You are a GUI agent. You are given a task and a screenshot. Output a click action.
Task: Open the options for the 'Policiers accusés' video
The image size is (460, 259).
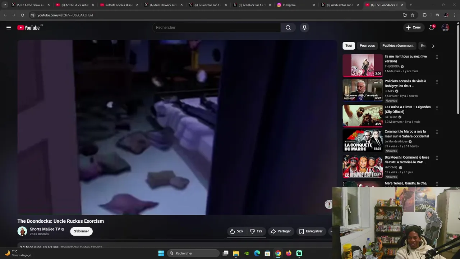tap(437, 82)
